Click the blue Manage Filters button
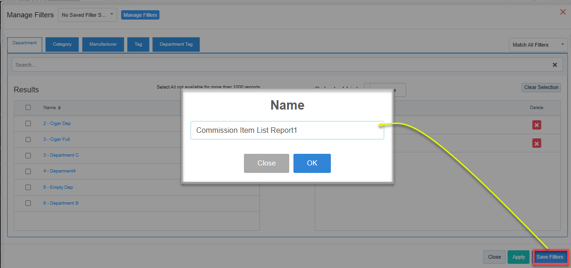 click(140, 15)
